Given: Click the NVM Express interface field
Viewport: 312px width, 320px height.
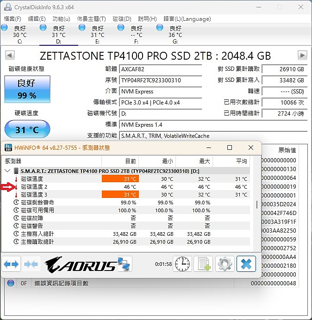Looking at the screenshot, I should pos(160,91).
